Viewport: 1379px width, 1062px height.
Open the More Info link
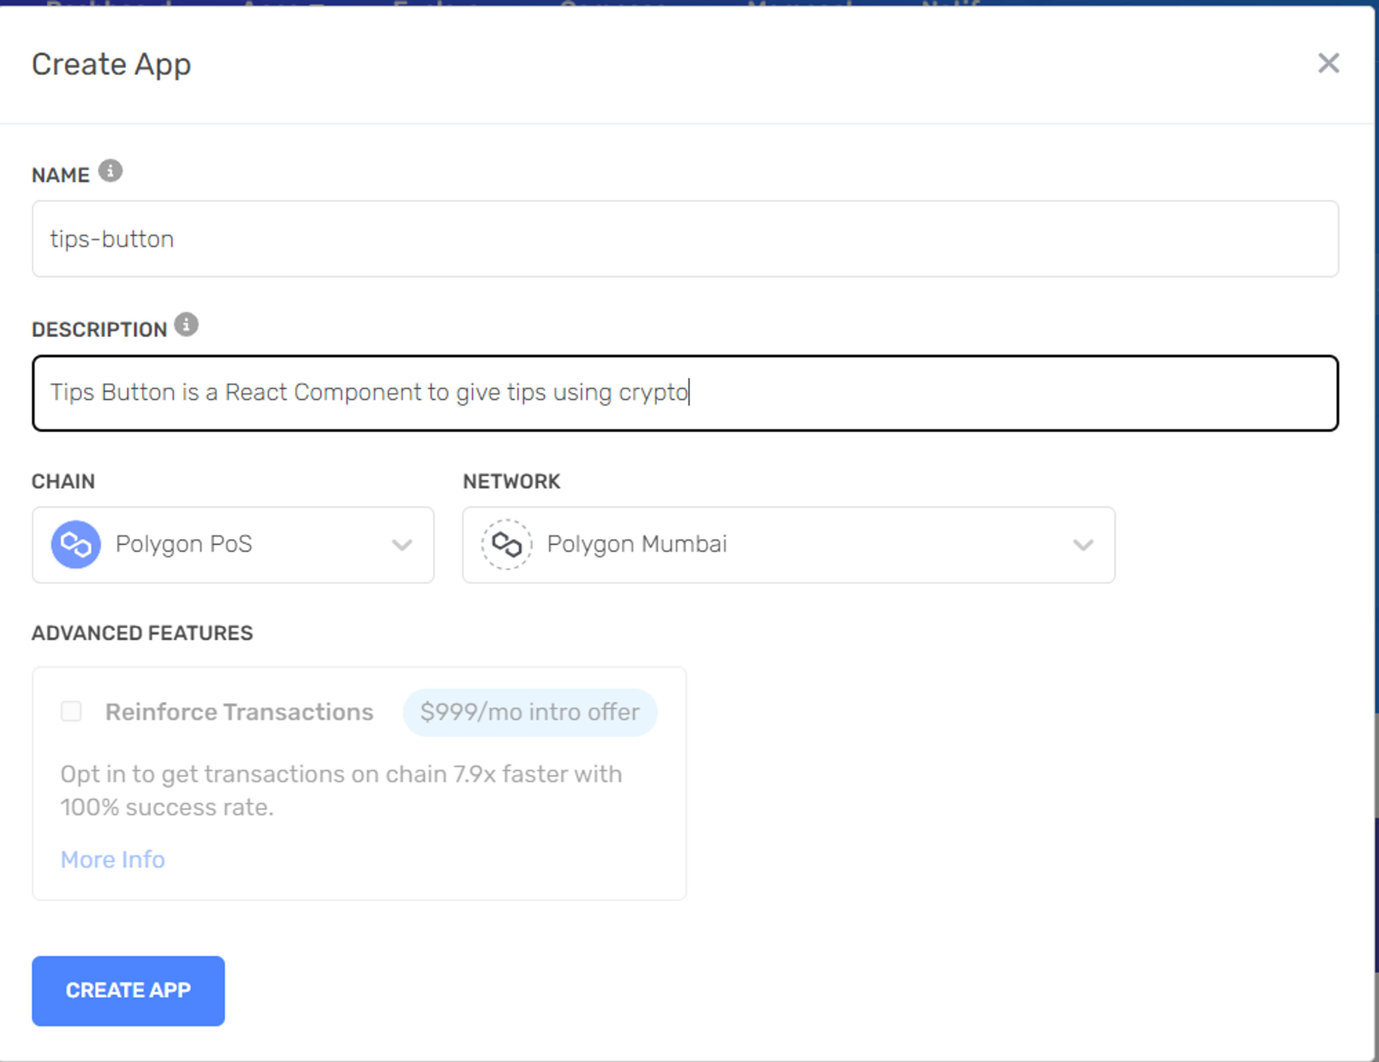pyautogui.click(x=113, y=859)
